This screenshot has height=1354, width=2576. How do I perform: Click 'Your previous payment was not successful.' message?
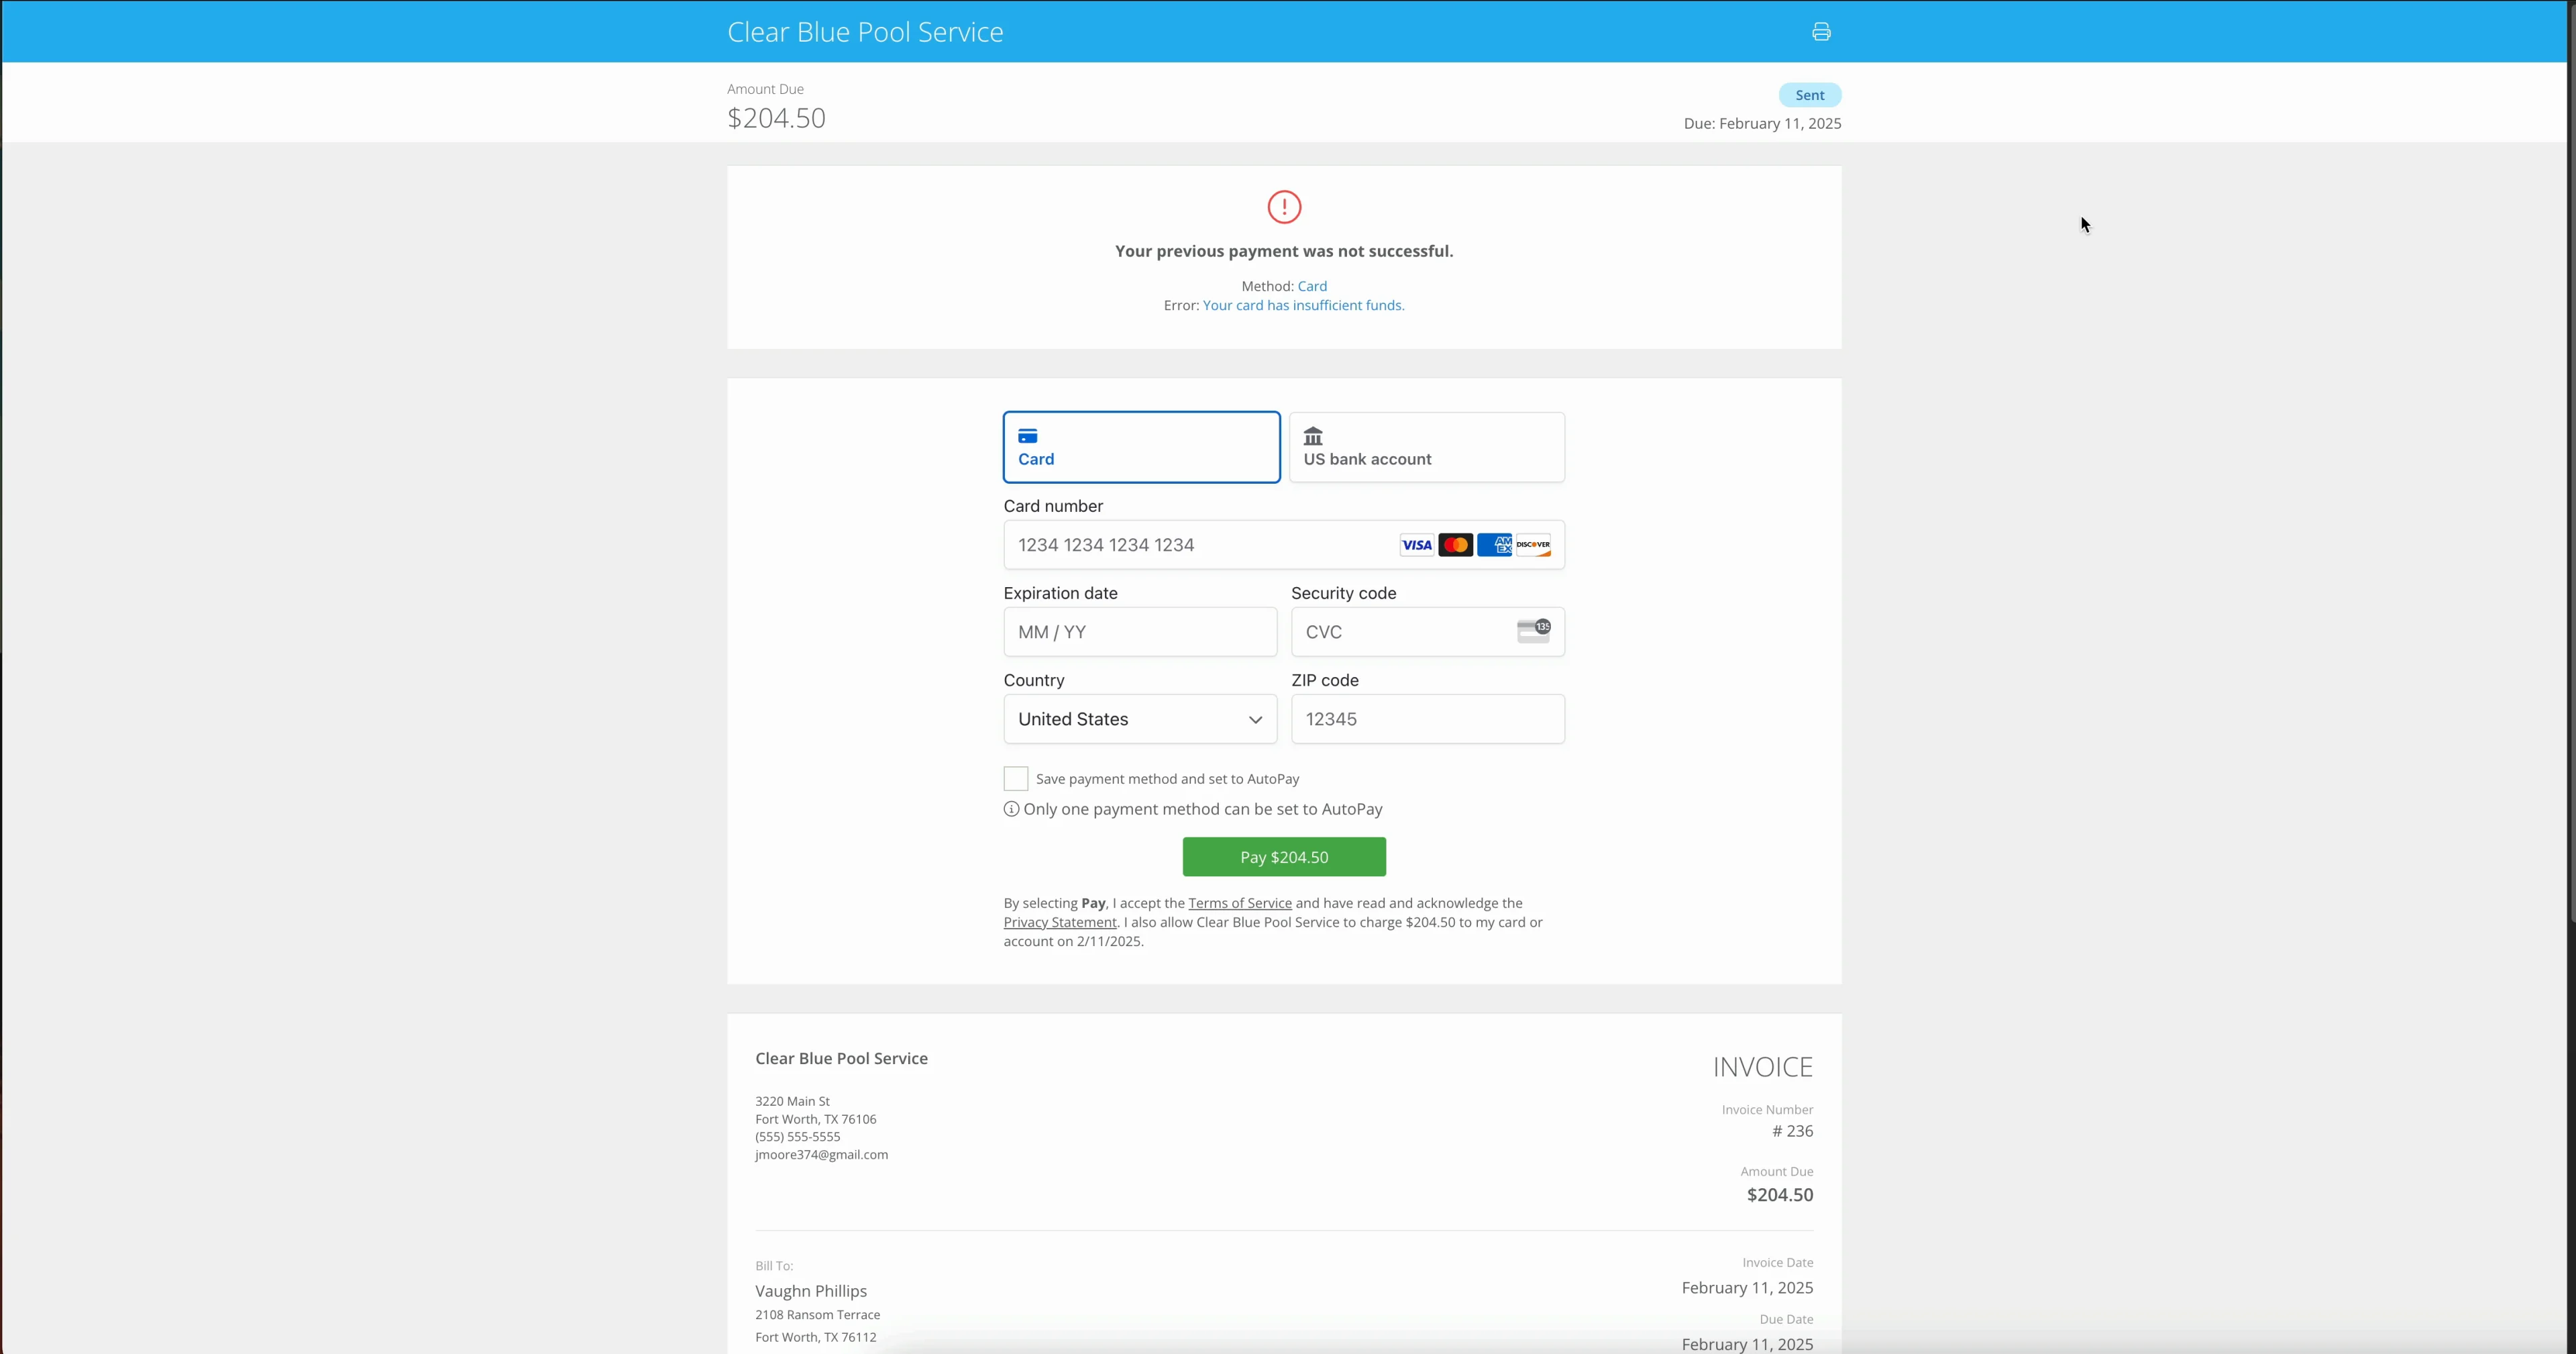[1284, 251]
